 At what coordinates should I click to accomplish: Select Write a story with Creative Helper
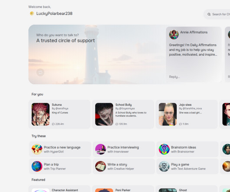click(x=124, y=166)
